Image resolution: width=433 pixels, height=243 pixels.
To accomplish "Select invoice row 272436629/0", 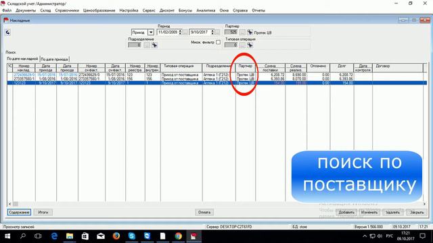I will click(x=216, y=75).
